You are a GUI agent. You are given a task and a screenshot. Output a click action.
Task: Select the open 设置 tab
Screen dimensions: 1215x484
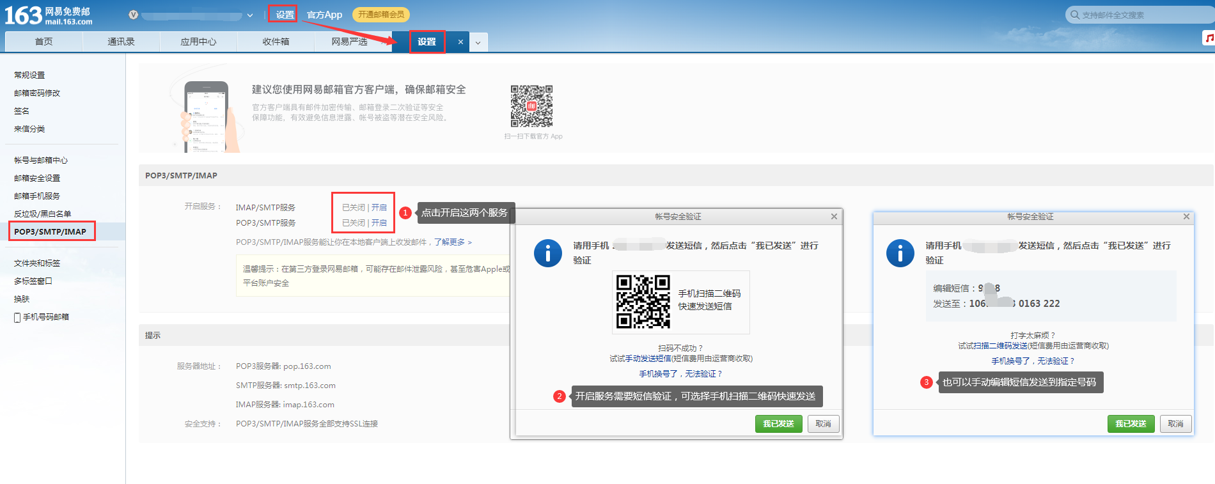coord(427,42)
